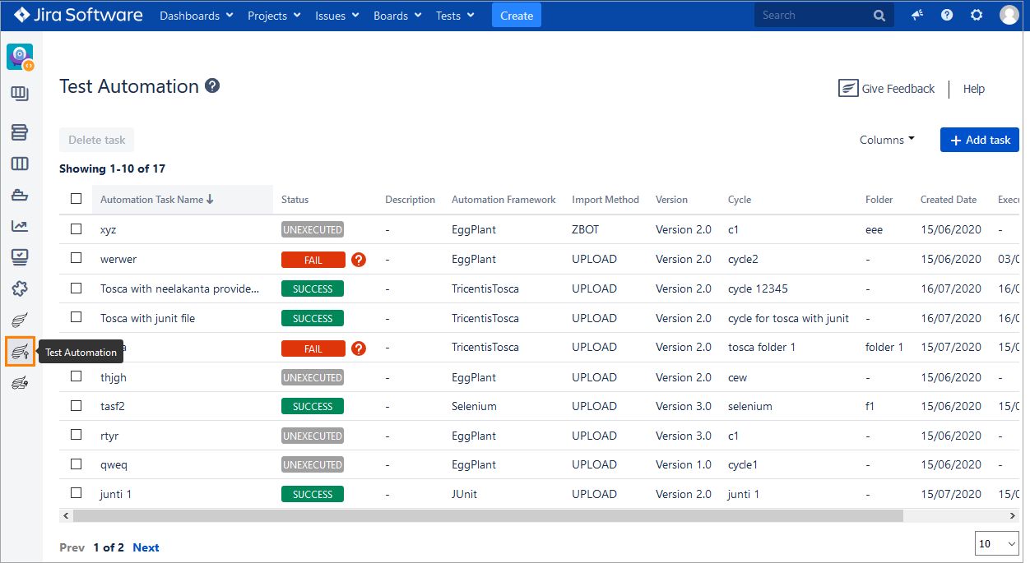Open the Columns dropdown
The image size is (1030, 563).
885,140
